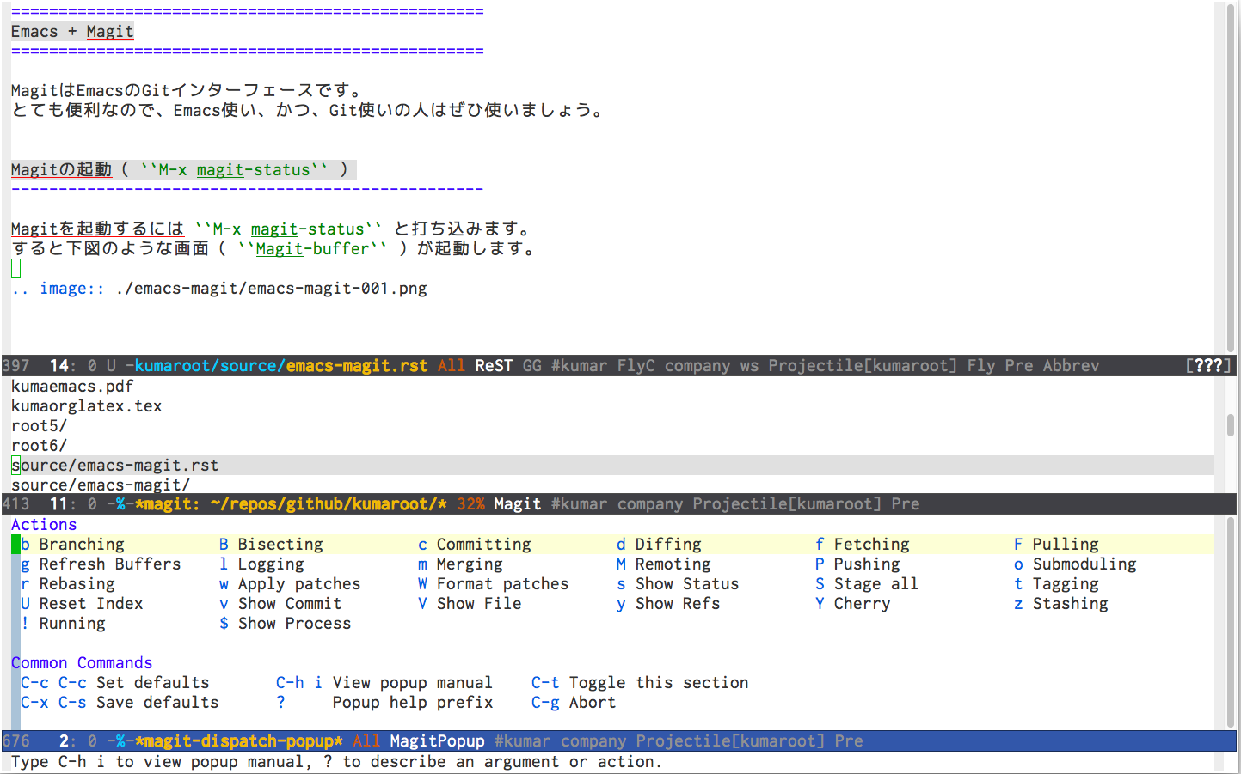
Task: Click the image directive path line
Action: 219,288
